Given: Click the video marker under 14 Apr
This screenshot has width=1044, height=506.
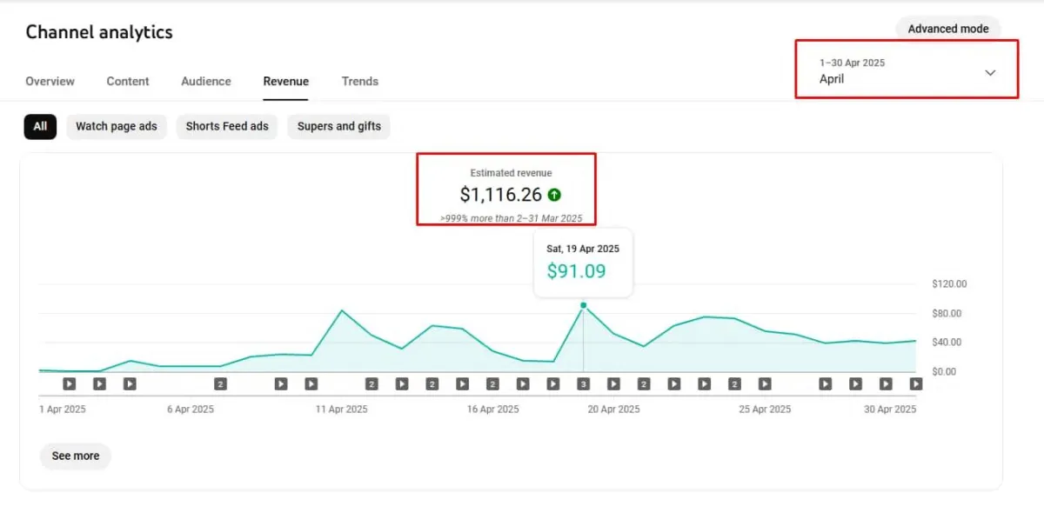Looking at the screenshot, I should (432, 383).
